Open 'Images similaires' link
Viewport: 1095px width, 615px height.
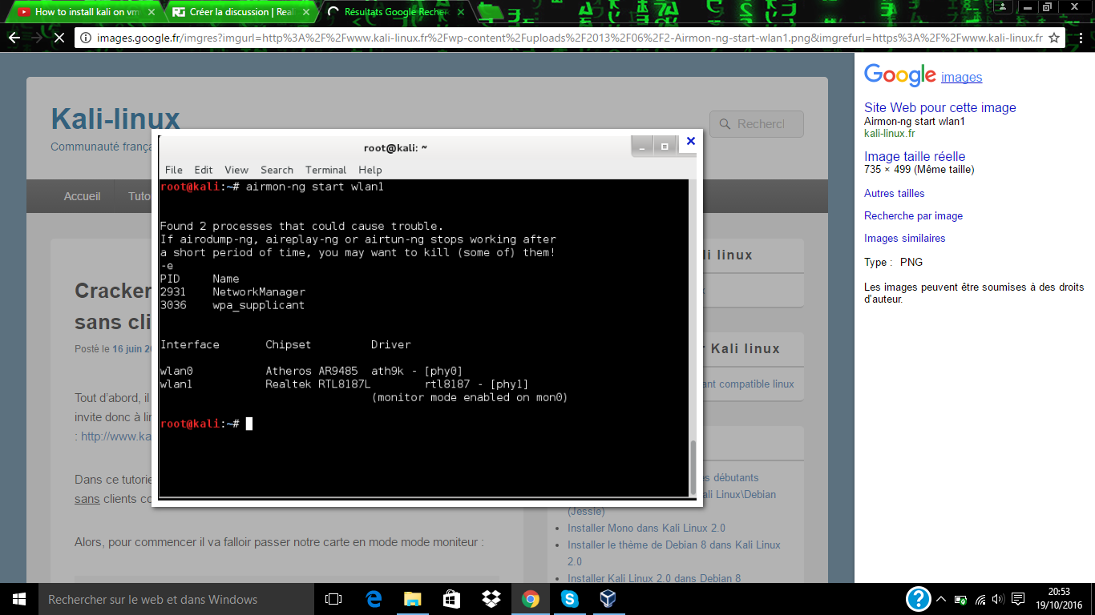click(904, 238)
